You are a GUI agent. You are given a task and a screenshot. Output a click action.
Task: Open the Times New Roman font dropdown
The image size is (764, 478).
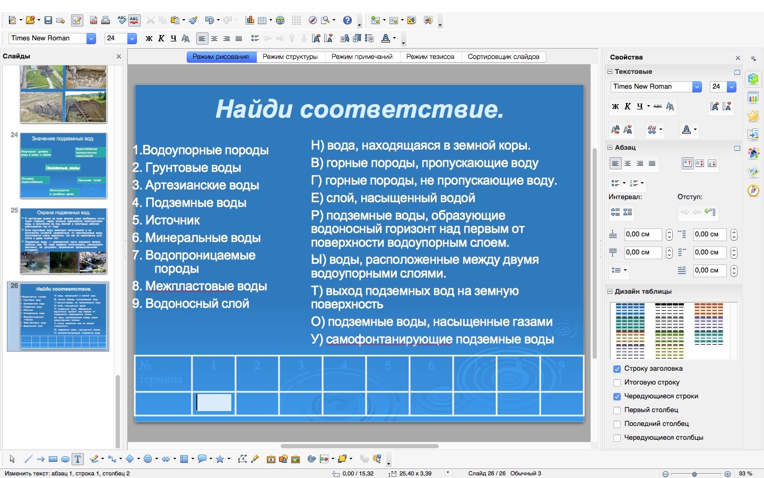[x=91, y=38]
